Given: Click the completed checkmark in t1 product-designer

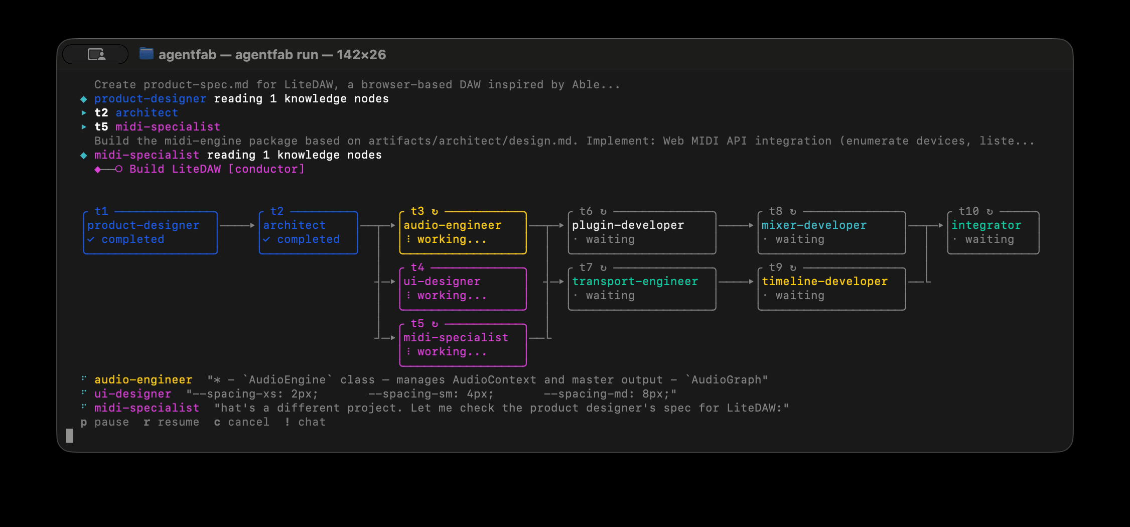Looking at the screenshot, I should click(x=92, y=239).
